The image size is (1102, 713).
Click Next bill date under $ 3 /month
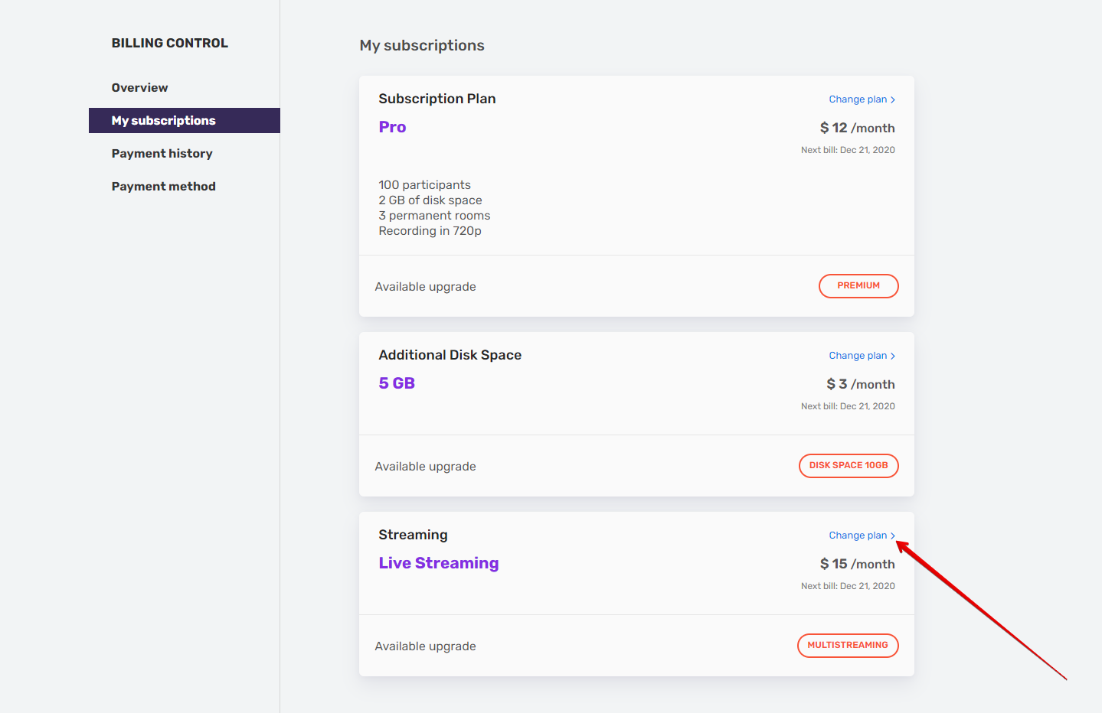pyautogui.click(x=848, y=406)
